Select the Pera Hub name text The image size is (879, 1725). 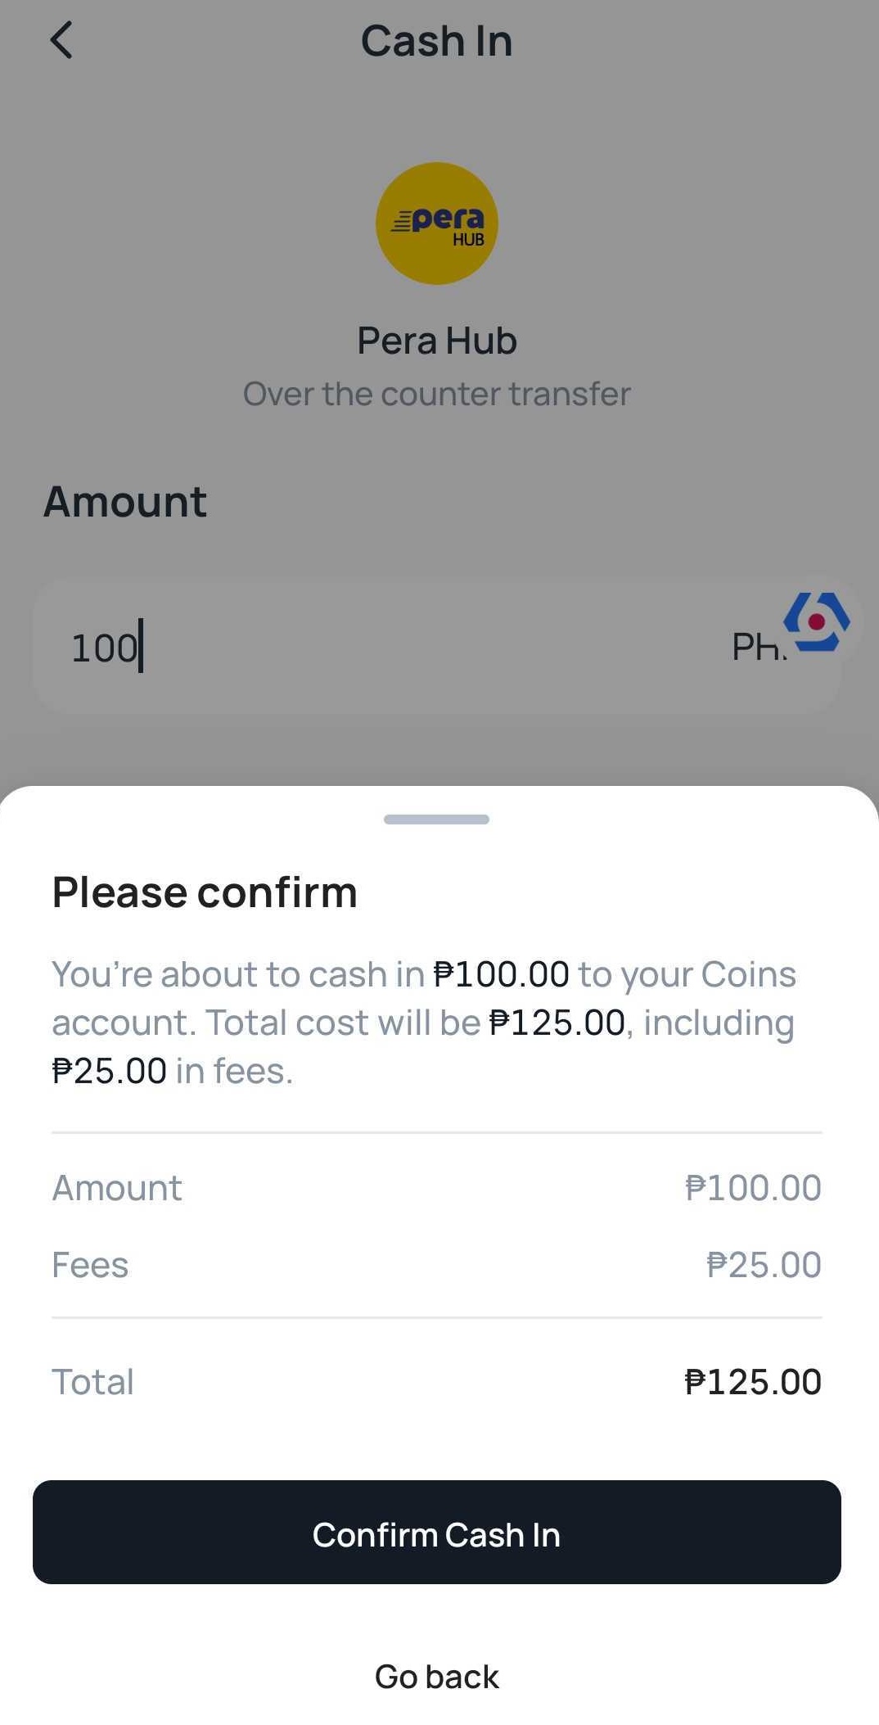pos(436,341)
